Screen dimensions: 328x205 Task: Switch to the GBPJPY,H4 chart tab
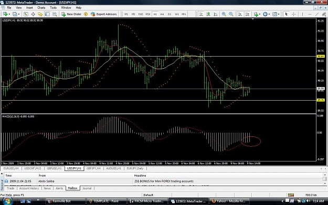tap(93, 168)
